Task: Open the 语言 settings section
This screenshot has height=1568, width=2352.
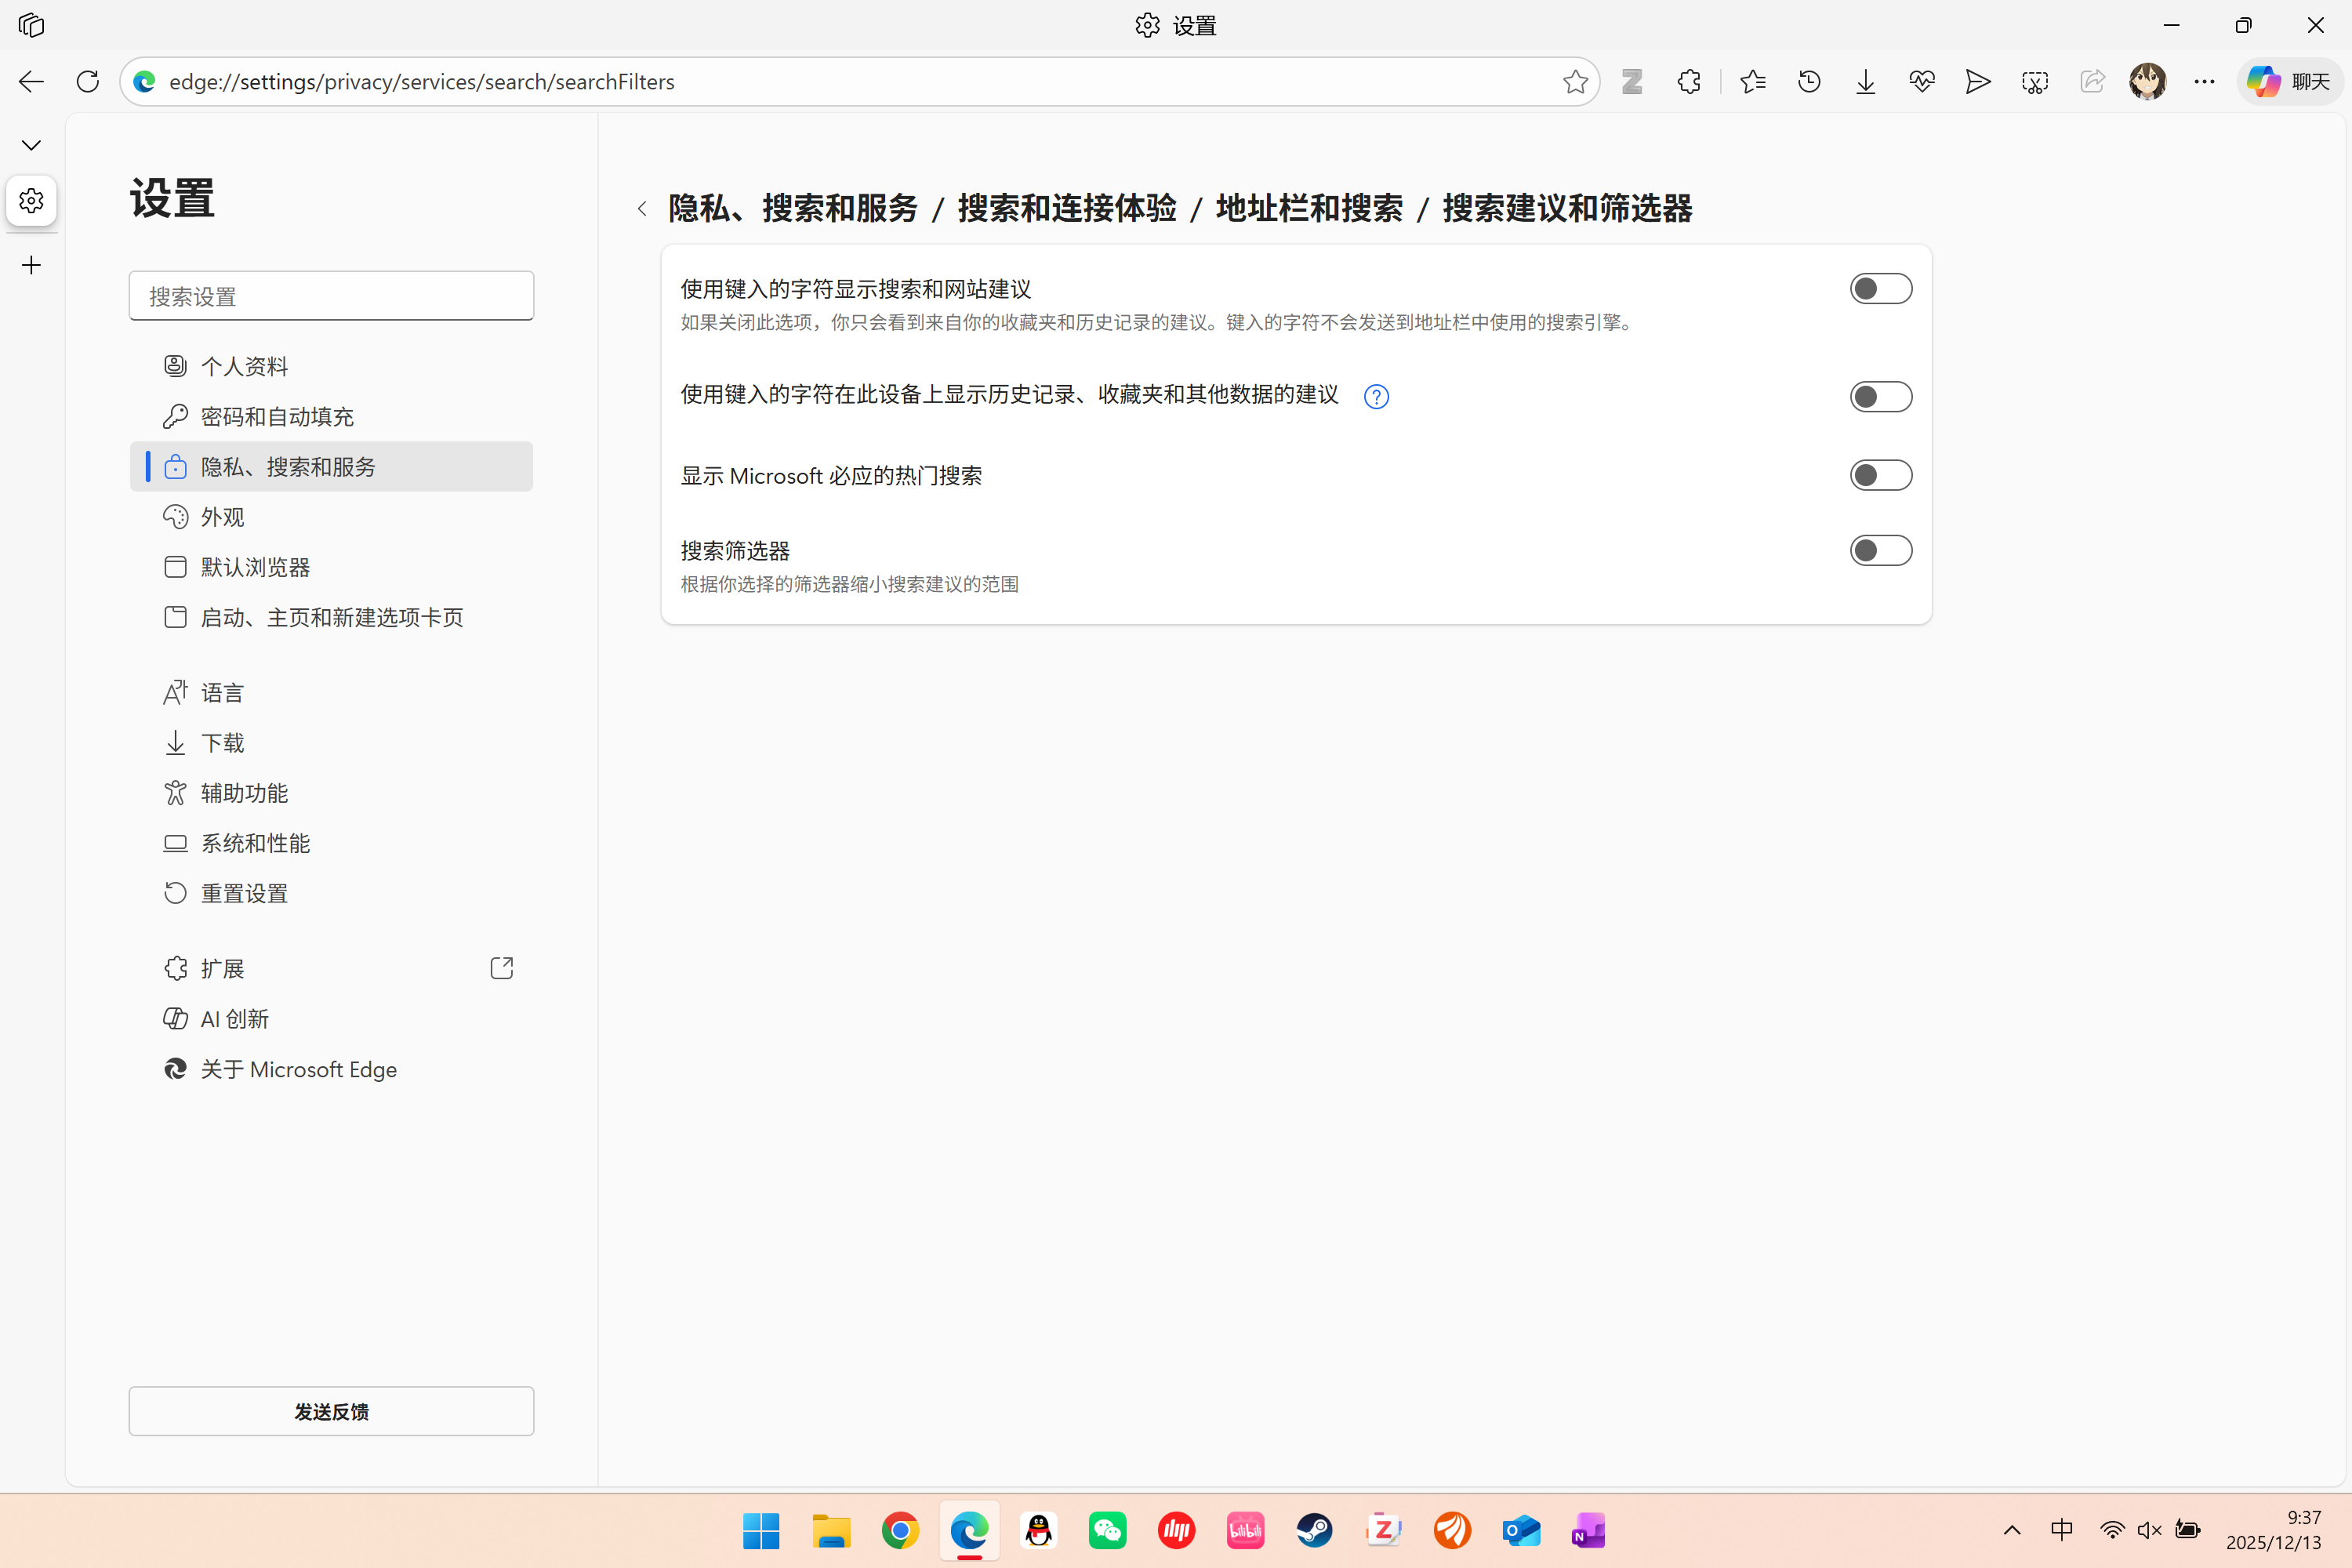Action: (221, 691)
